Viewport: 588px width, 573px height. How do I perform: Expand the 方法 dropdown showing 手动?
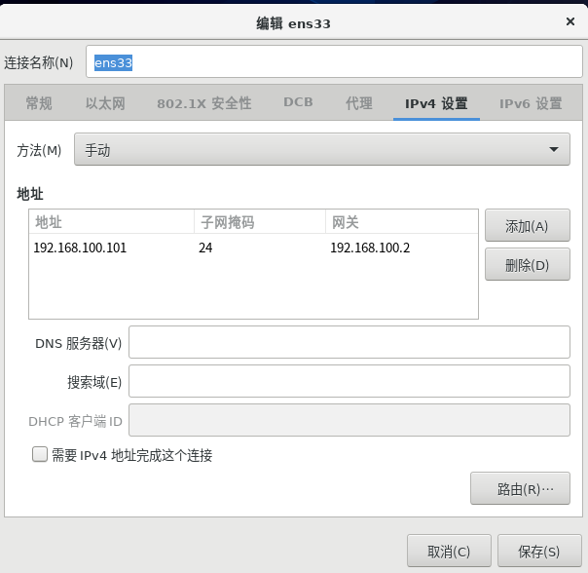321,150
